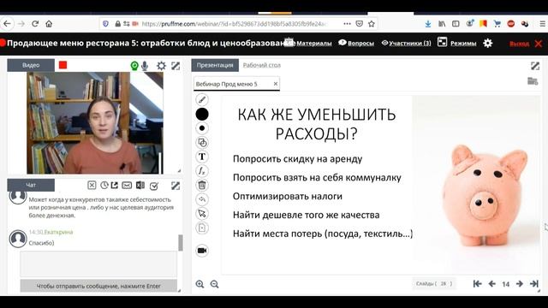Screen dimensions: 548x308
Task: Open browser hamburger menu
Action: click(x=543, y=24)
